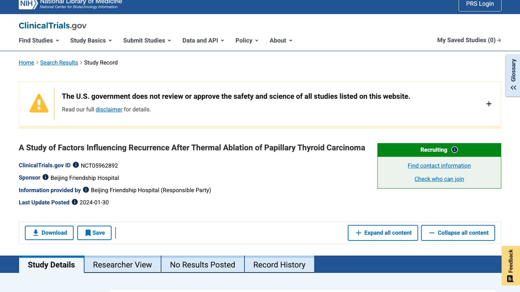520x292 pixels.
Task: Select the Record History tab
Action: [279, 264]
